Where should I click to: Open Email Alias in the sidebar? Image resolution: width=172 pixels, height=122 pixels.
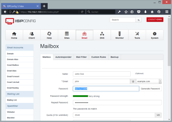(x=19, y=71)
